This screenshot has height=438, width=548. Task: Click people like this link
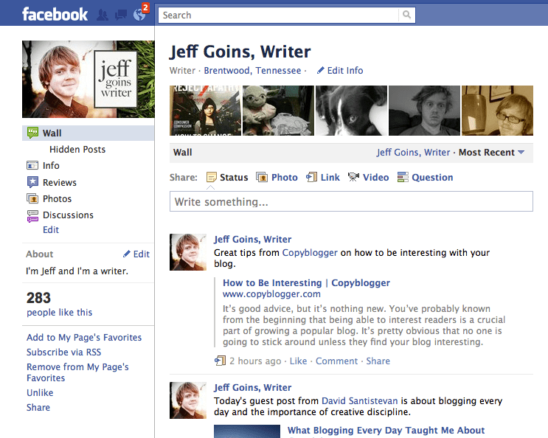pyautogui.click(x=60, y=312)
